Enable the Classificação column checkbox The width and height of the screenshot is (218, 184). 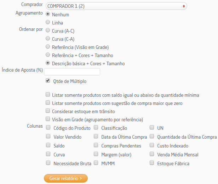pyautogui.click(x=96, y=128)
